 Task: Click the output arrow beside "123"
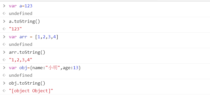point(4,29)
